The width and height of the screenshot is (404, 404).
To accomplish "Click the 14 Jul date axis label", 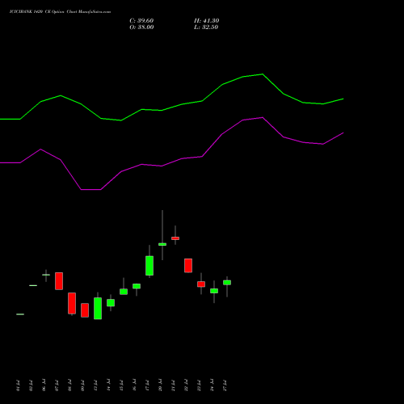I will [108, 385].
